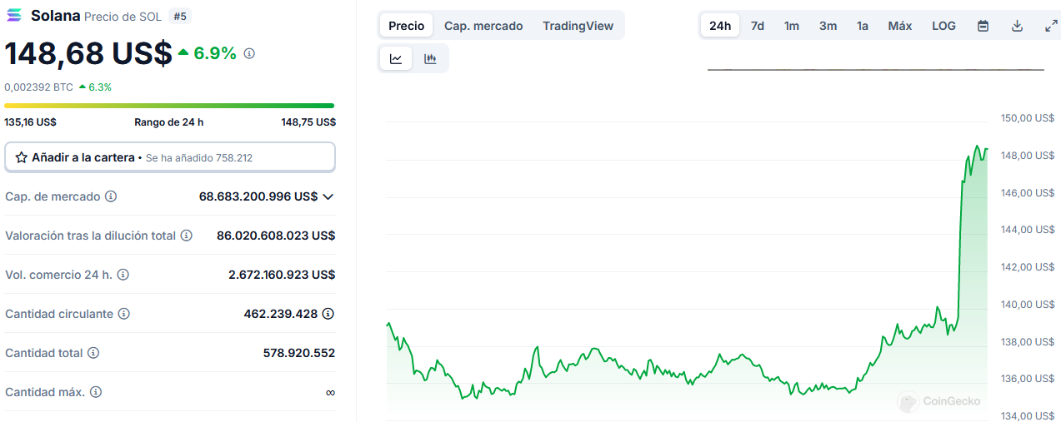Expand the chart to fullscreen
The width and height of the screenshot is (1061, 422).
[1051, 26]
